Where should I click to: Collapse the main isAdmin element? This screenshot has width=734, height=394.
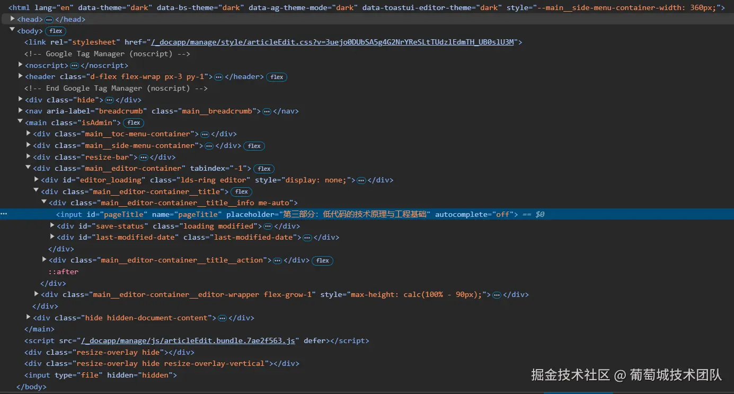coord(20,122)
